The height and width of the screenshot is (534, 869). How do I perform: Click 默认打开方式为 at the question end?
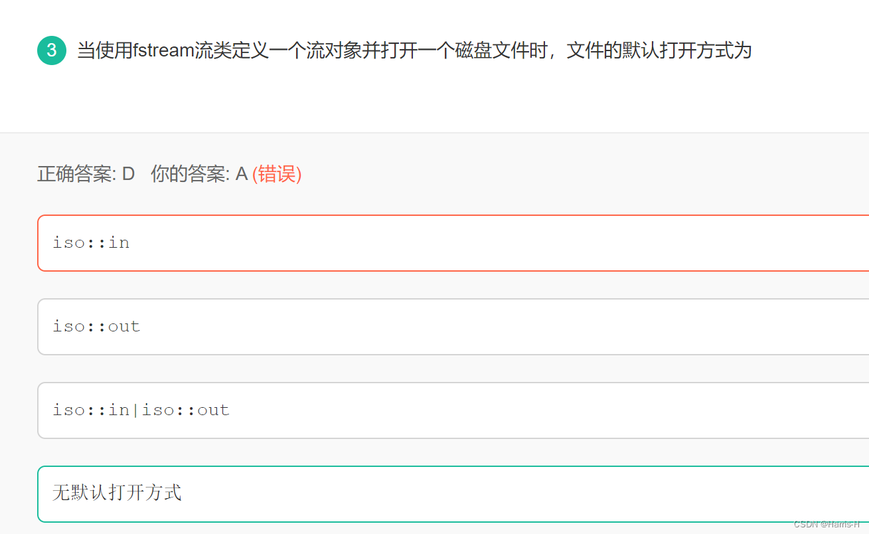click(x=686, y=50)
